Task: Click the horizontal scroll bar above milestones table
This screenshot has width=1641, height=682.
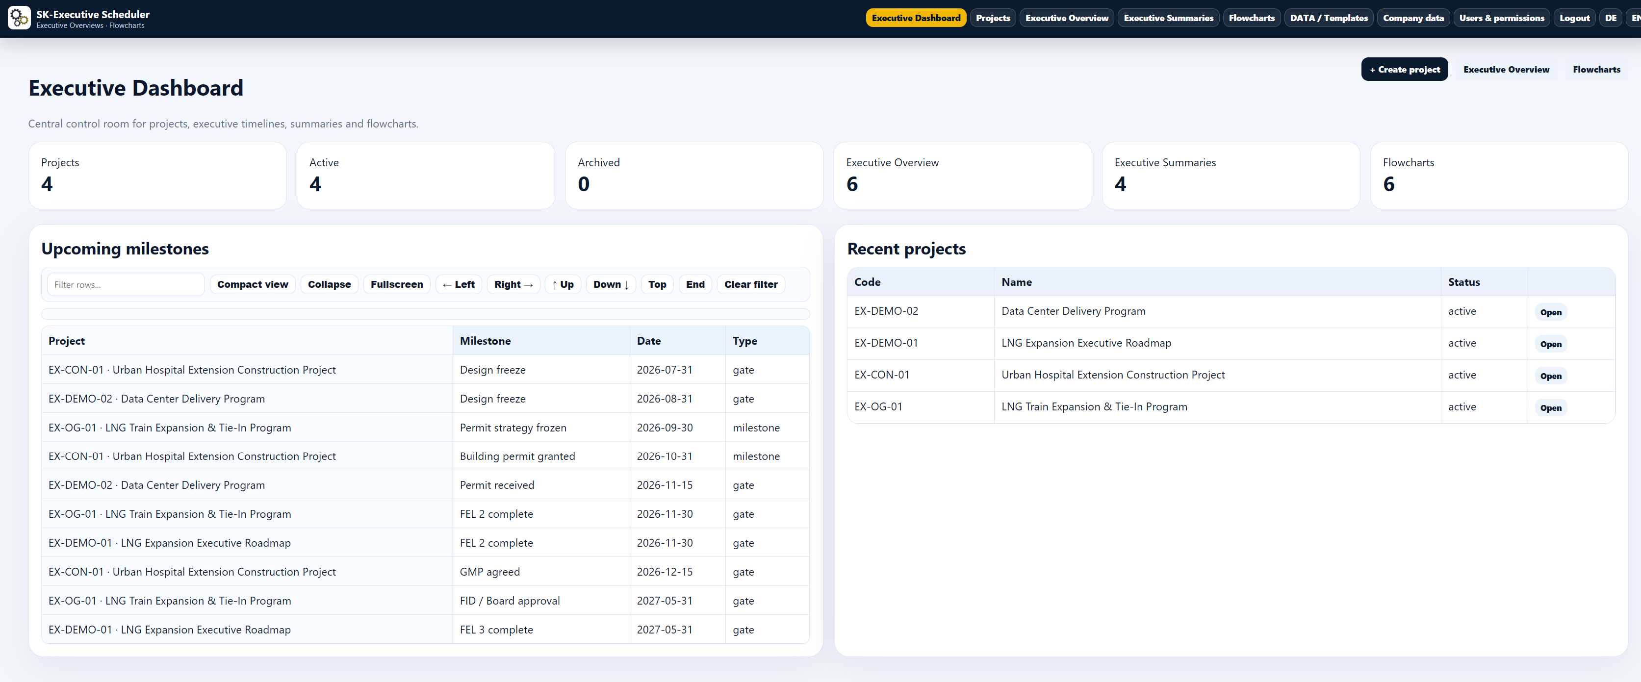Action: [426, 314]
